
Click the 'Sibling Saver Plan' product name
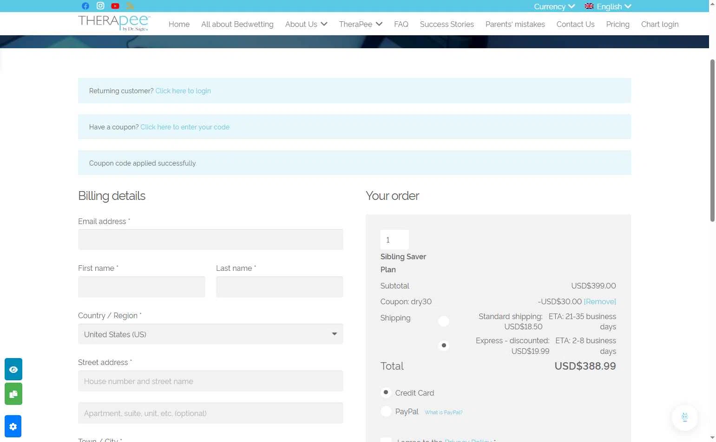(403, 263)
